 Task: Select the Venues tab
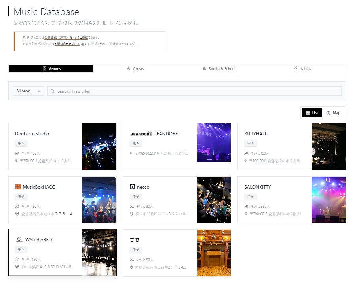[x=51, y=69]
